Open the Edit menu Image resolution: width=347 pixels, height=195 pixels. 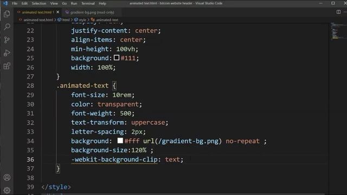[x=24, y=3]
